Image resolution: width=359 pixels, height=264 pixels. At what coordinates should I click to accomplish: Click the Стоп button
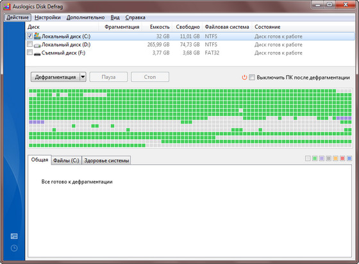(x=150, y=77)
